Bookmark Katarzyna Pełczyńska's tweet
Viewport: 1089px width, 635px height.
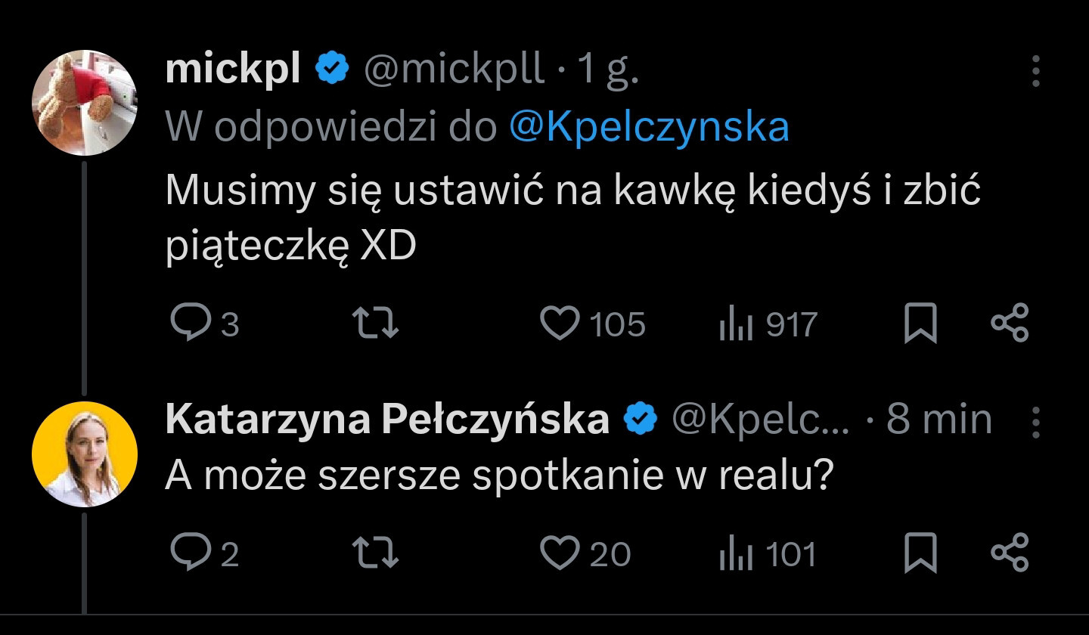click(921, 553)
